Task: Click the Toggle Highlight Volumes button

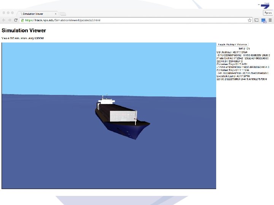Action: [x=233, y=44]
